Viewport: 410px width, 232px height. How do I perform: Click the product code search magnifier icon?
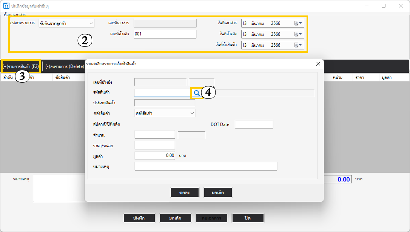tap(197, 93)
